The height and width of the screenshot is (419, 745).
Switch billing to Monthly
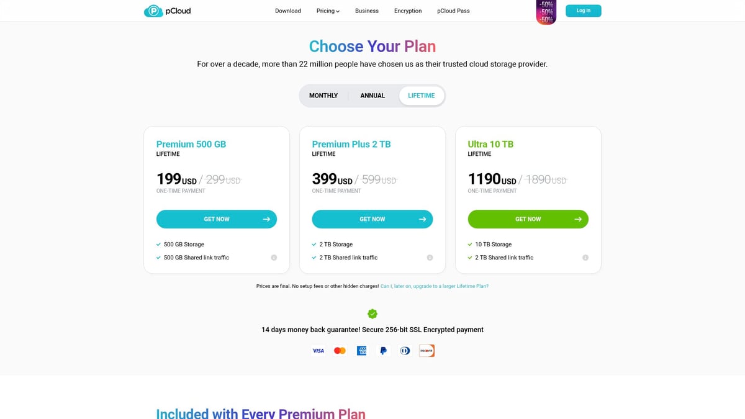click(323, 96)
